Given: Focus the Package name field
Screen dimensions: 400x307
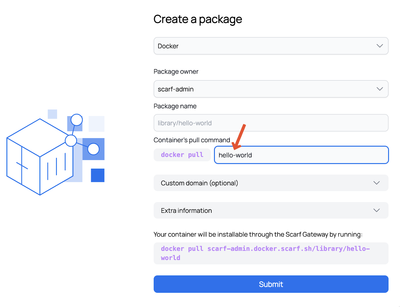Looking at the screenshot, I should [x=271, y=123].
